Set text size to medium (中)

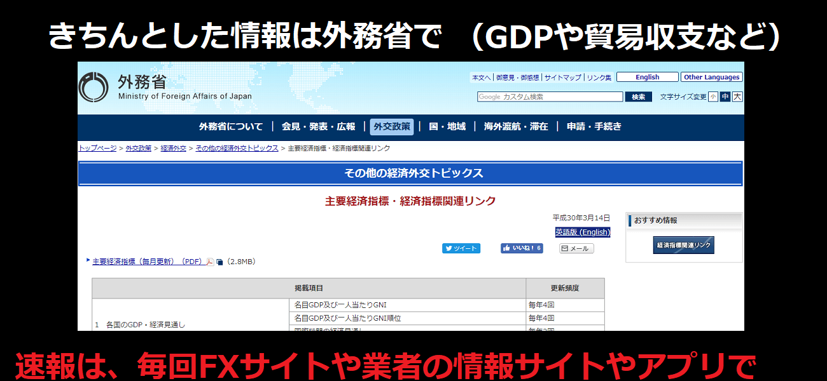(725, 97)
